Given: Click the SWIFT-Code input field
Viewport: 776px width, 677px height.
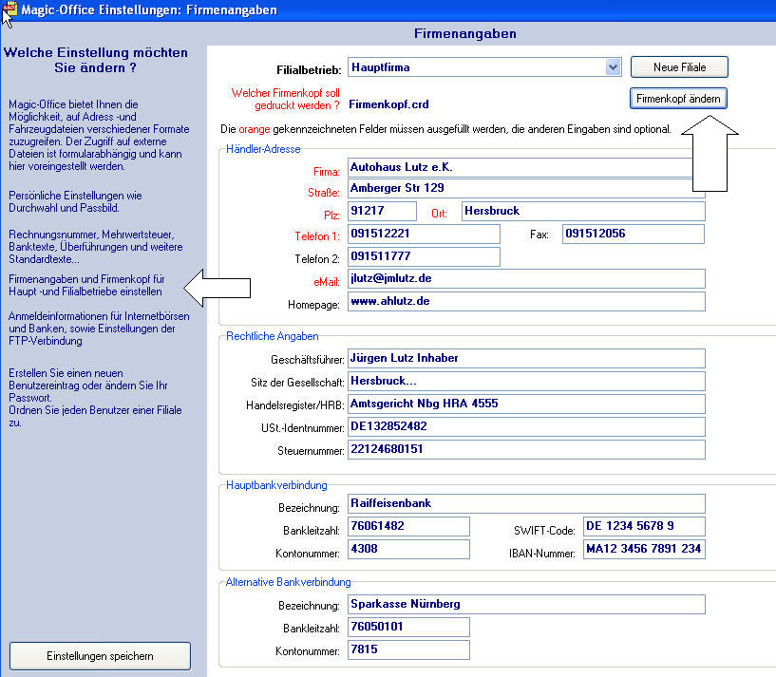Looking at the screenshot, I should point(644,526).
